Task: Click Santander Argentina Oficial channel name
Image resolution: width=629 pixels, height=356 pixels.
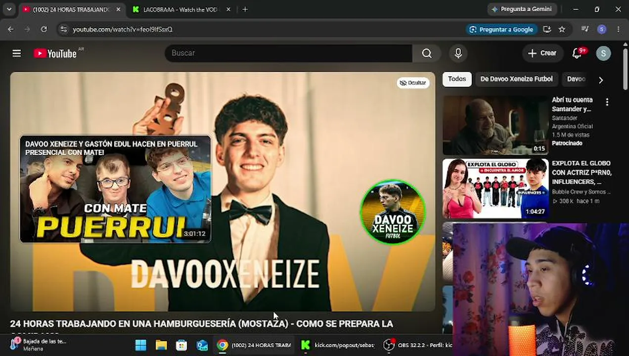Action: [572, 122]
